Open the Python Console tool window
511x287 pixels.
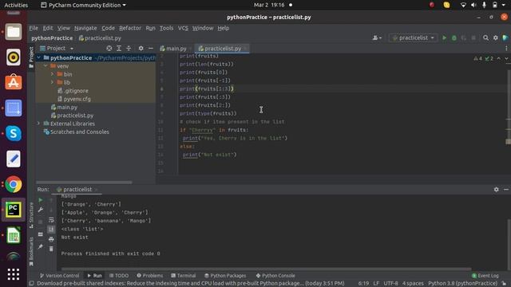click(275, 276)
